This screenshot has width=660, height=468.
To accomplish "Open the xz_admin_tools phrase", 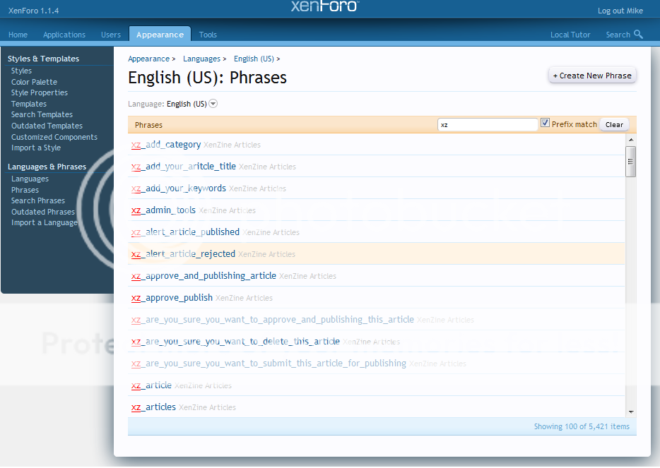I will click(163, 210).
